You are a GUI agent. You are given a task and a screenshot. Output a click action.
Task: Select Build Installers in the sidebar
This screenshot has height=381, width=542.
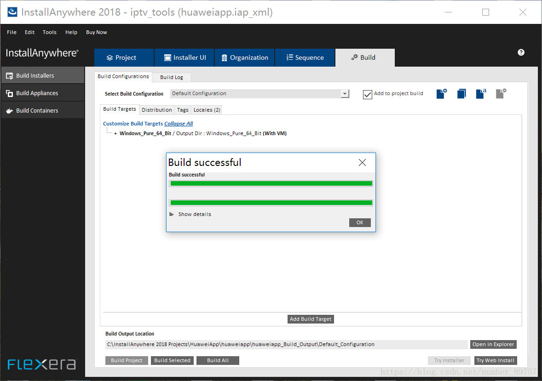click(43, 75)
